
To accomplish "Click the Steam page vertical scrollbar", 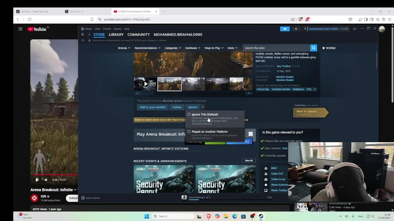I will (377, 60).
